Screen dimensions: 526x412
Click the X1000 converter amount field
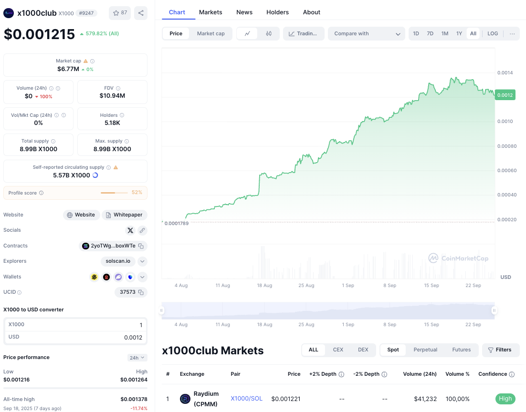[x=75, y=325]
